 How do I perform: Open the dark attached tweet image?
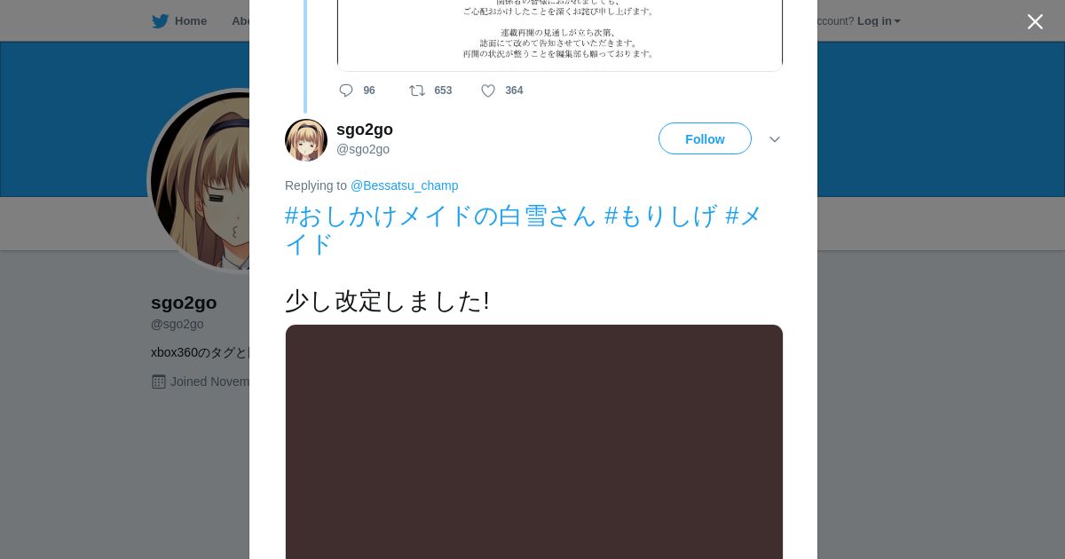(534, 442)
